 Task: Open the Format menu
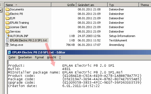click(39, 57)
